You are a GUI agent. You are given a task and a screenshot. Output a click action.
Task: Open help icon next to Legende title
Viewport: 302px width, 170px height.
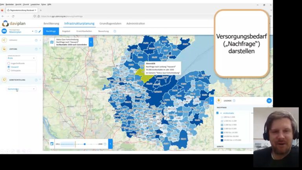pyautogui.click(x=234, y=101)
